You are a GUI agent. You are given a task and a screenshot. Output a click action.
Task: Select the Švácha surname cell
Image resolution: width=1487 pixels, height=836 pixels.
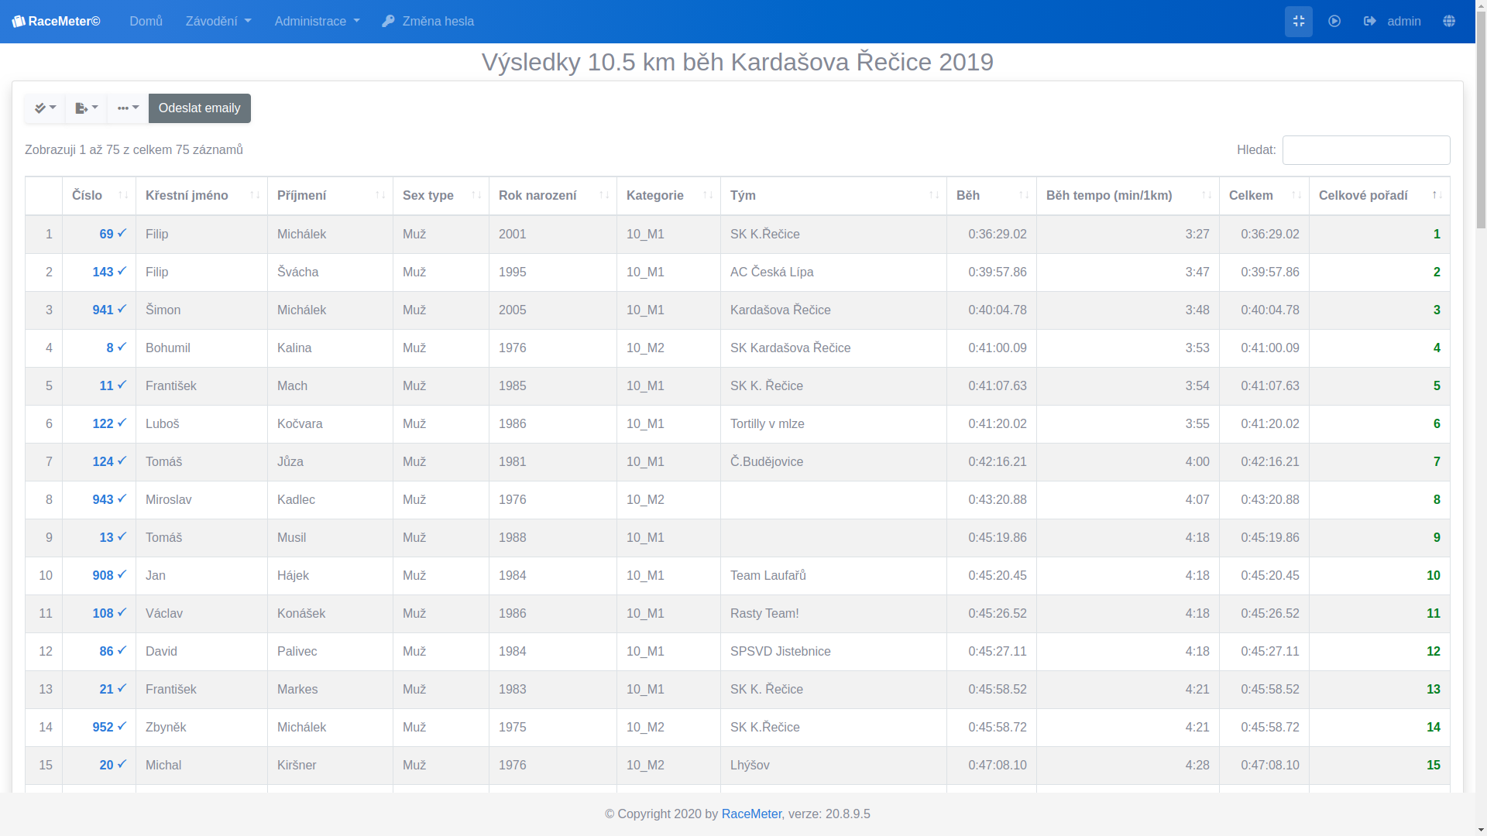[330, 272]
